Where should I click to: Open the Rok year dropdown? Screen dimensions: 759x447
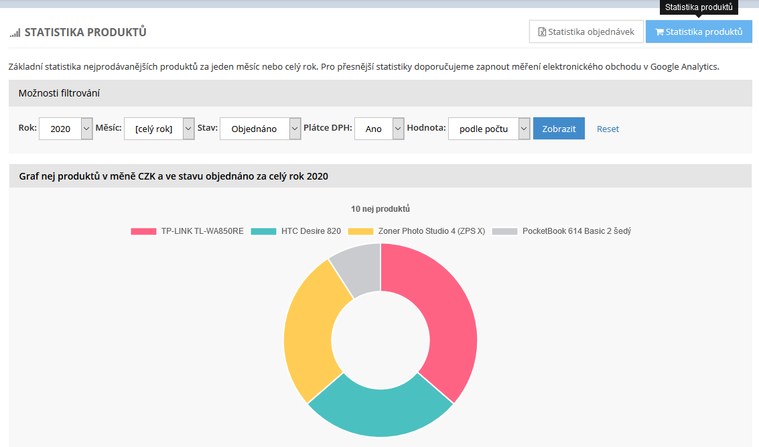pos(66,129)
